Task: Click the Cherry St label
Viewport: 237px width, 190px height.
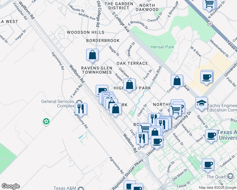Action: pyautogui.click(x=142, y=110)
